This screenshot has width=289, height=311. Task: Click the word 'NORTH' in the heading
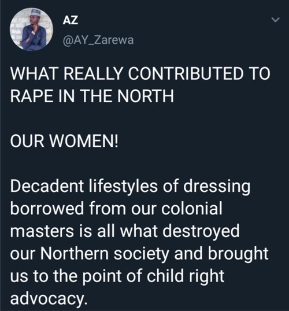point(146,96)
